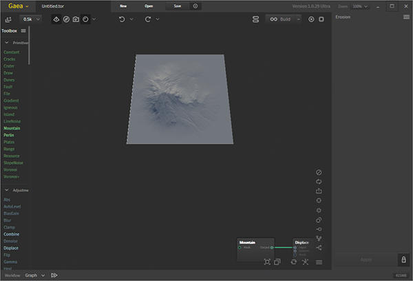This screenshot has width=413, height=281.
Task: Click the terrain preview in the viewport
Action: [x=180, y=99]
